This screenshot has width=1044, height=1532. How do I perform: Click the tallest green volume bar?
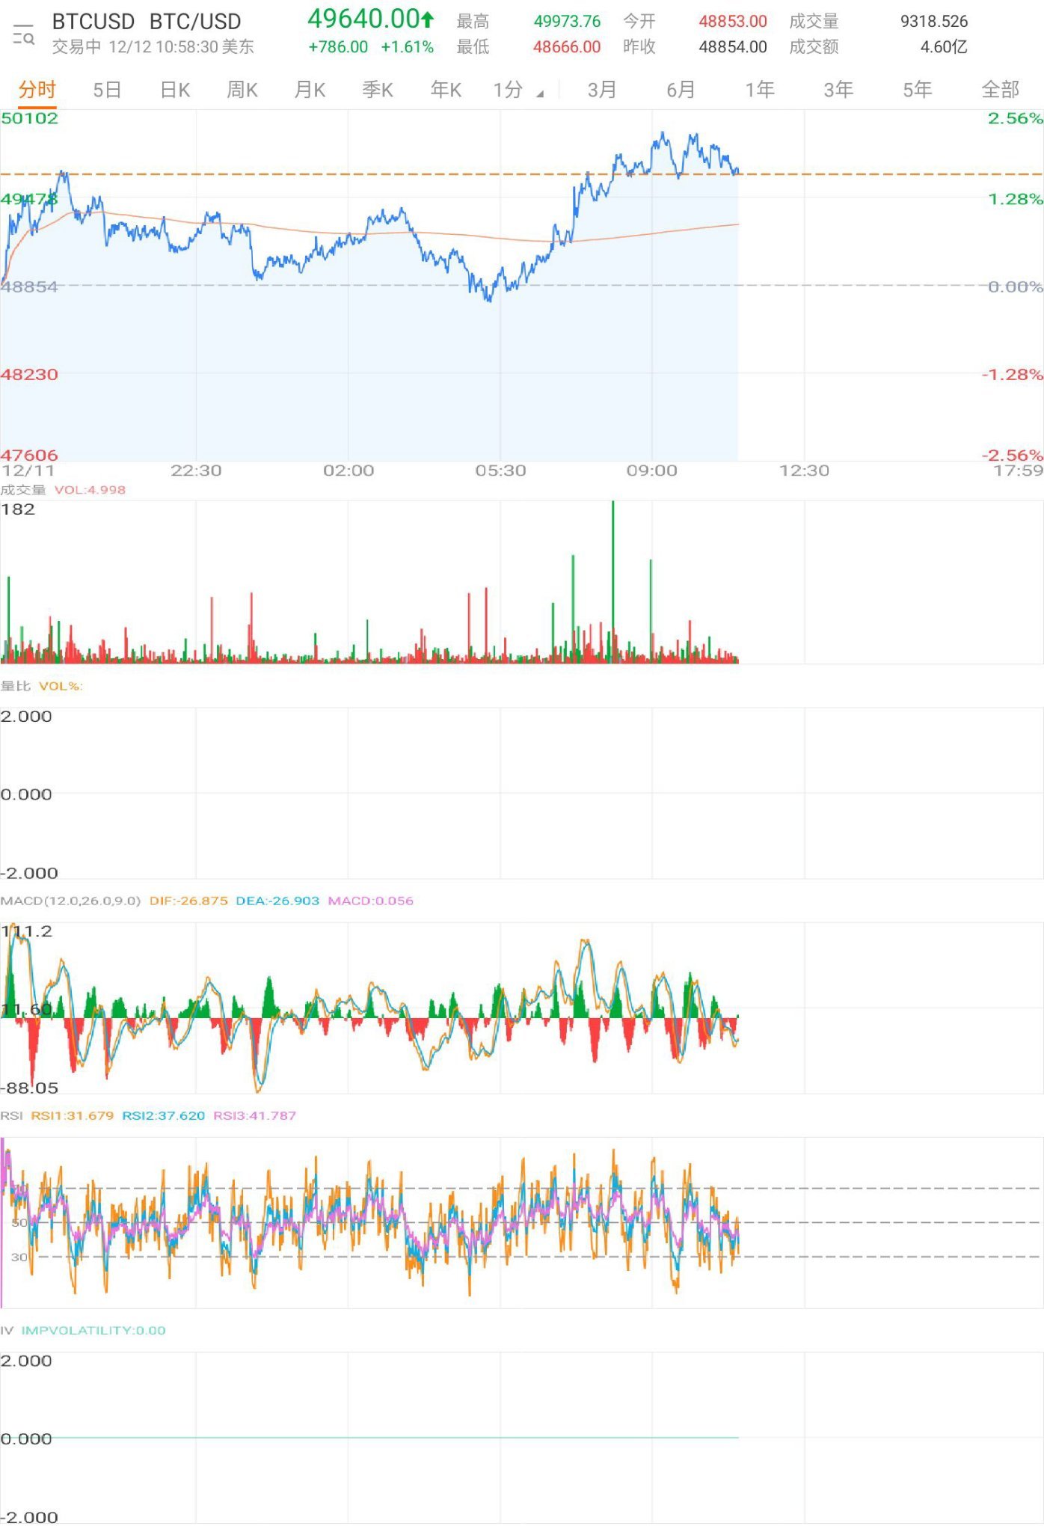(612, 581)
